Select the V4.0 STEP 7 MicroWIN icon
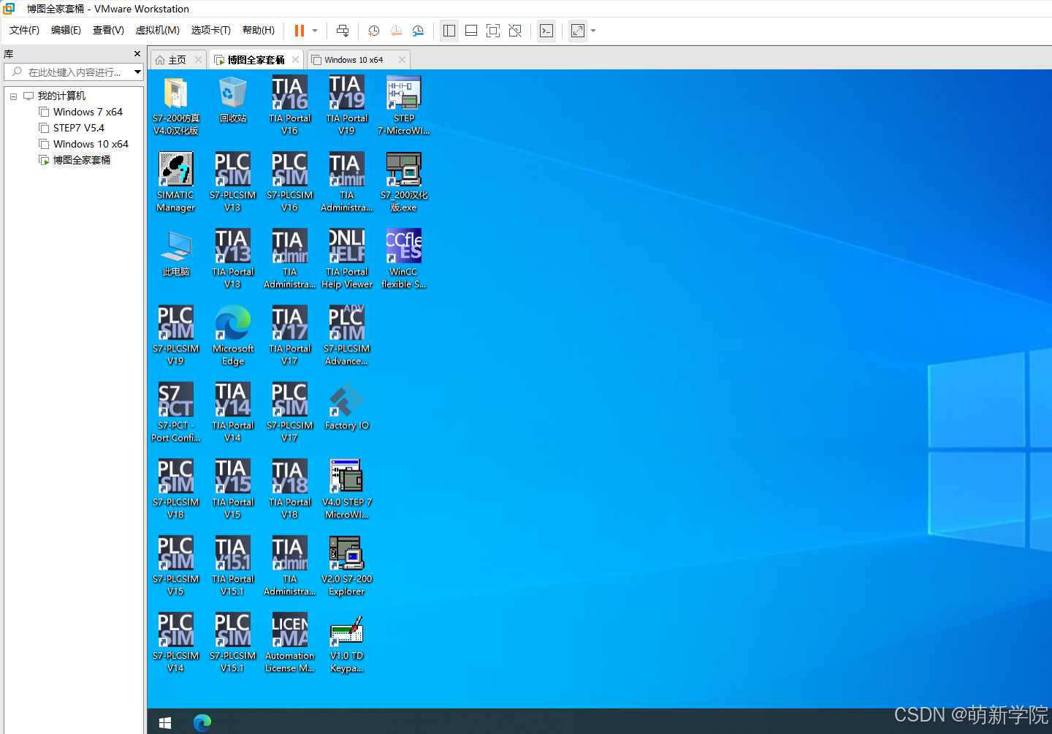1052x734 pixels. pyautogui.click(x=346, y=489)
